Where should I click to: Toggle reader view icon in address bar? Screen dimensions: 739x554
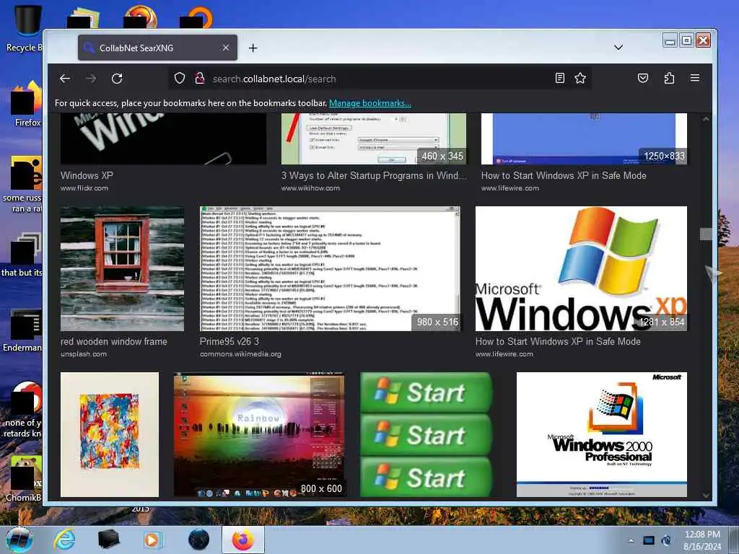click(559, 78)
